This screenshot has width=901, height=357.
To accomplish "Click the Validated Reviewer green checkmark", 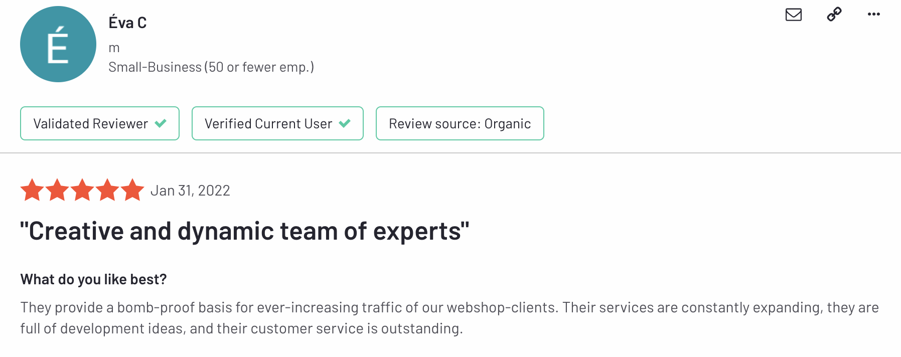I will (x=161, y=123).
